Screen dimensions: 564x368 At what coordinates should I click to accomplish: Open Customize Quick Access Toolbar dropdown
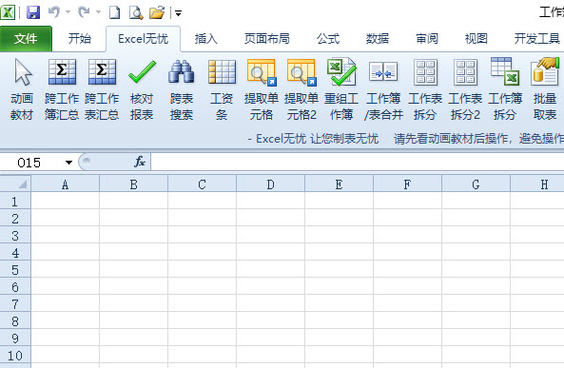click(178, 13)
